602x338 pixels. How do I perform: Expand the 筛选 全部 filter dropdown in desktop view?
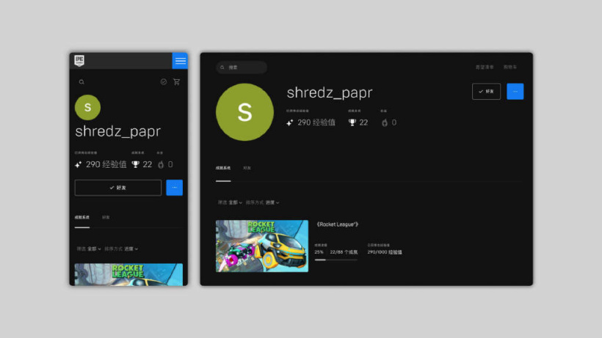[230, 202]
